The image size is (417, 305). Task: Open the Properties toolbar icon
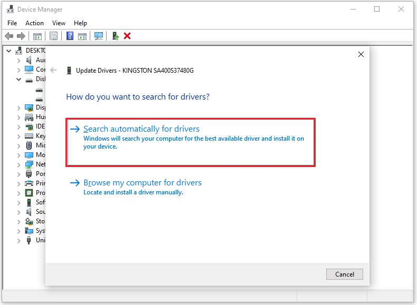pyautogui.click(x=53, y=36)
